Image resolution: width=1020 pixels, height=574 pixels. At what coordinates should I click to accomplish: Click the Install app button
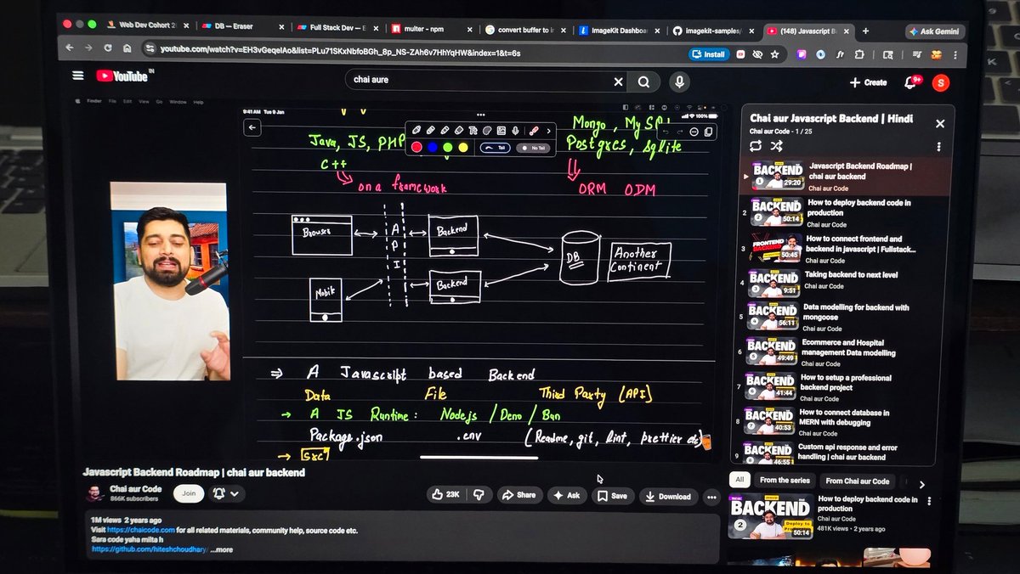point(708,54)
